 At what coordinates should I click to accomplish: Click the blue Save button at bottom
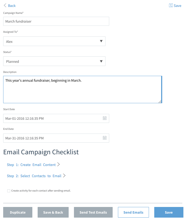[x=169, y=212]
